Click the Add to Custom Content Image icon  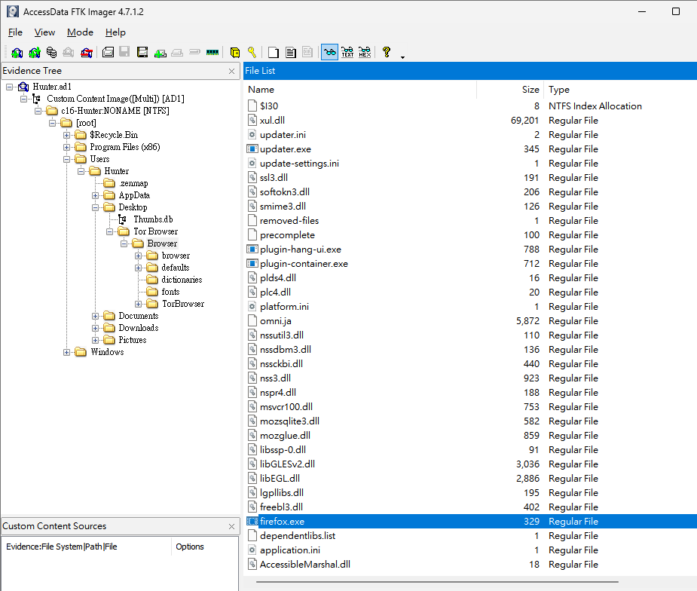point(160,53)
